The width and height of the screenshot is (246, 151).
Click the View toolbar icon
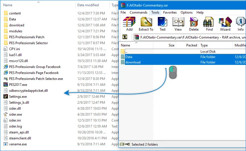pos(178,24)
